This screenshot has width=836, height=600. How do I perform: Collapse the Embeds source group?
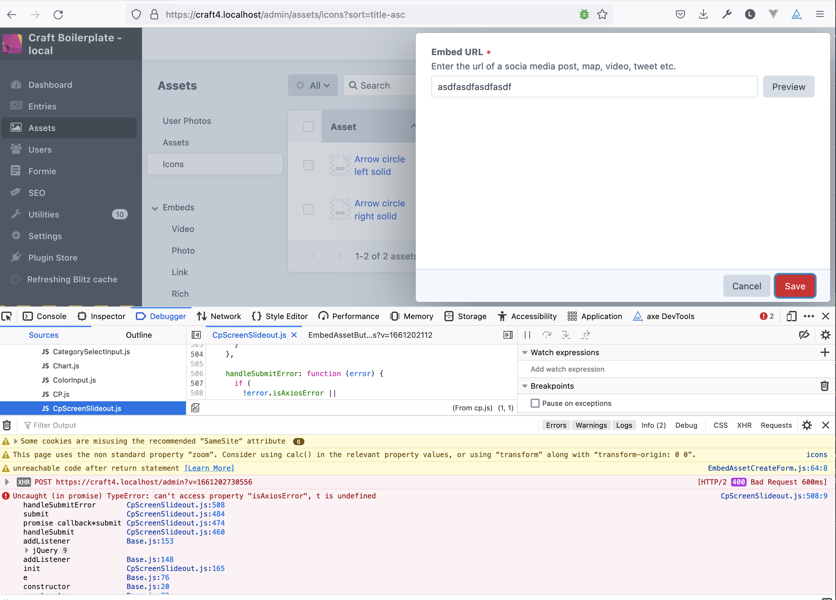pyautogui.click(x=155, y=208)
